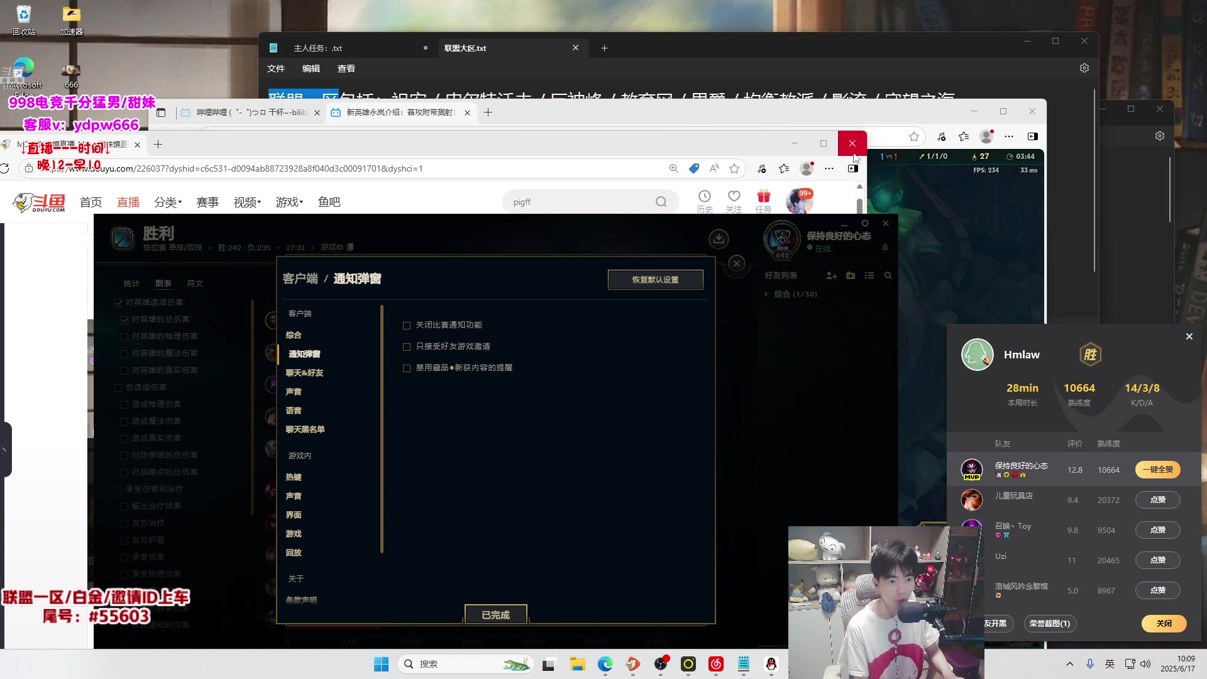Click add friend icon in friends list
This screenshot has height=679, width=1207.
coord(832,275)
